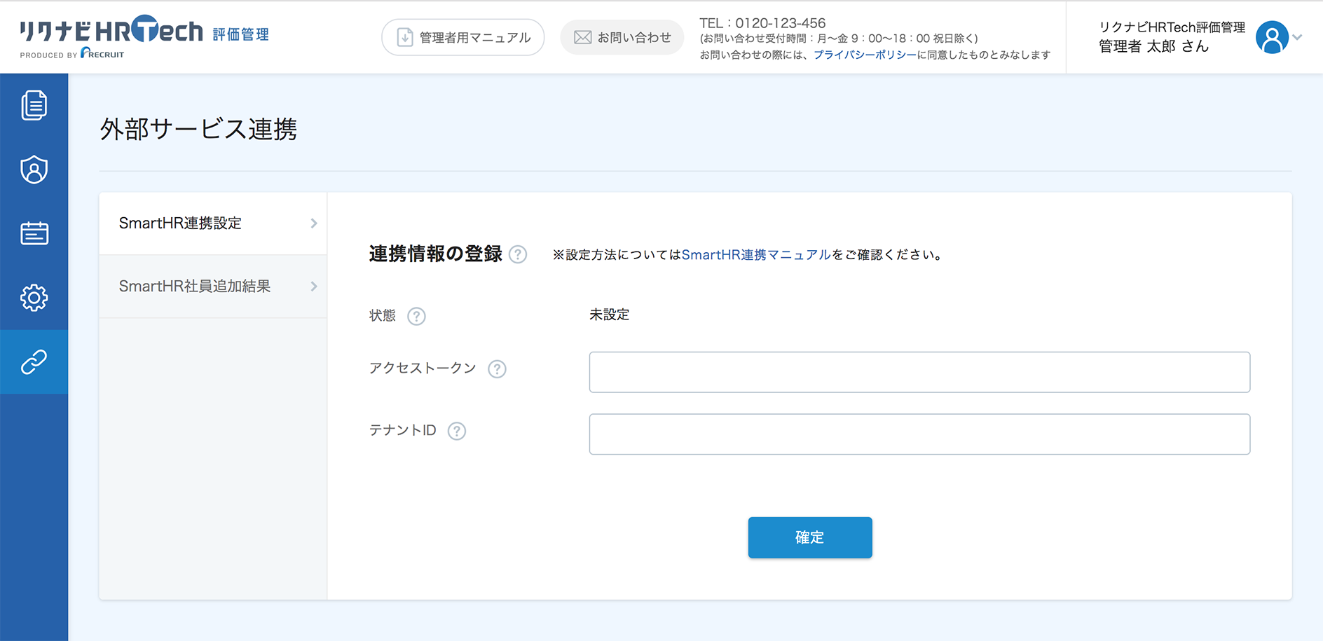This screenshot has width=1323, height=641.
Task: Click the user shield icon in sidebar
Action: (34, 170)
